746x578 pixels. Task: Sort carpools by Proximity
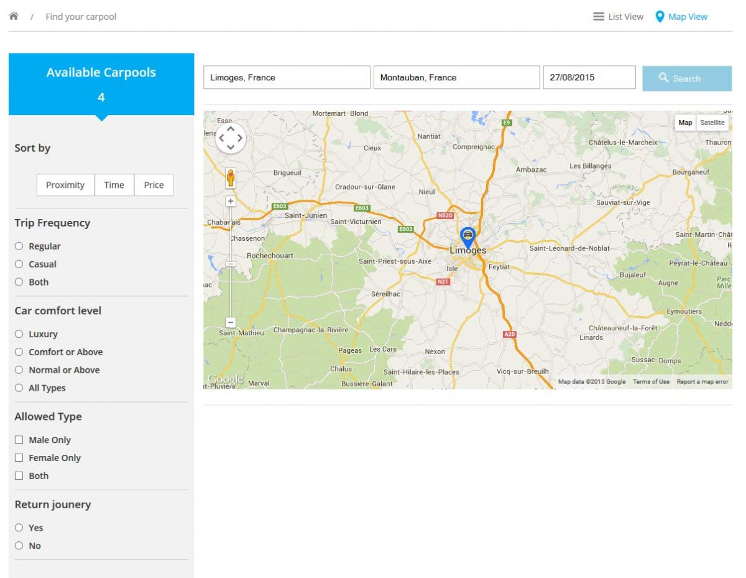coord(65,185)
